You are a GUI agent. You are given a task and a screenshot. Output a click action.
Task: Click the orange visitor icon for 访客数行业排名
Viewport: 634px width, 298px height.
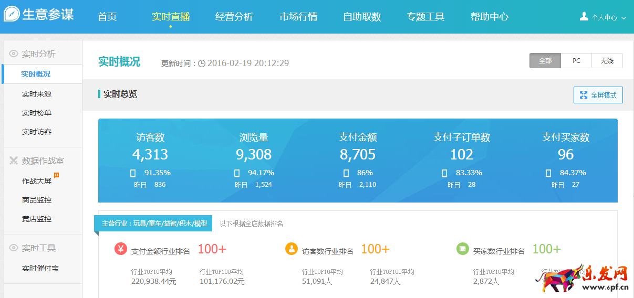click(292, 249)
